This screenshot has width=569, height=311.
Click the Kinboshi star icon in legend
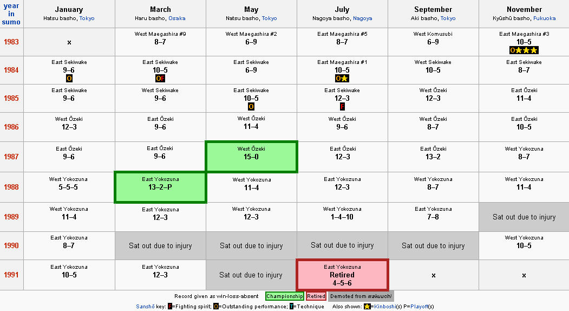click(367, 306)
